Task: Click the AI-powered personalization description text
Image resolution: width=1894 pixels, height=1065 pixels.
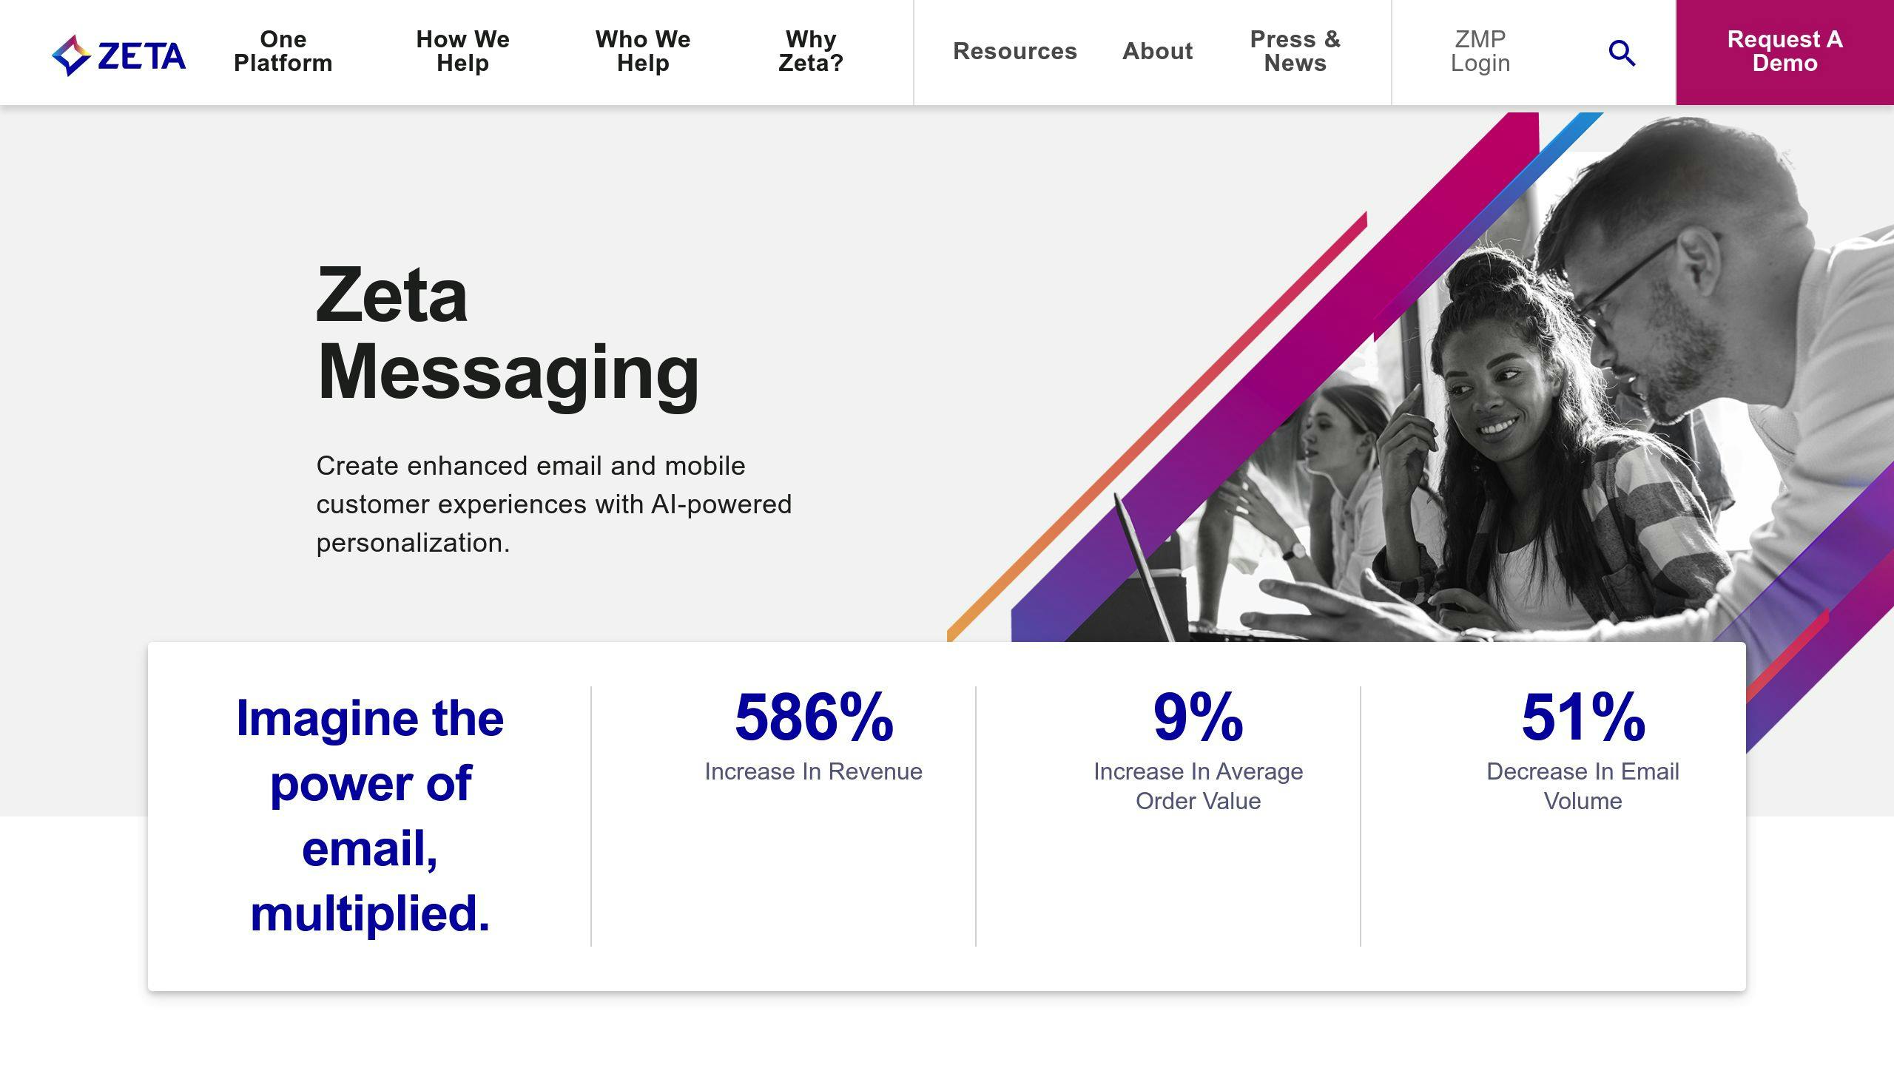Action: point(554,504)
